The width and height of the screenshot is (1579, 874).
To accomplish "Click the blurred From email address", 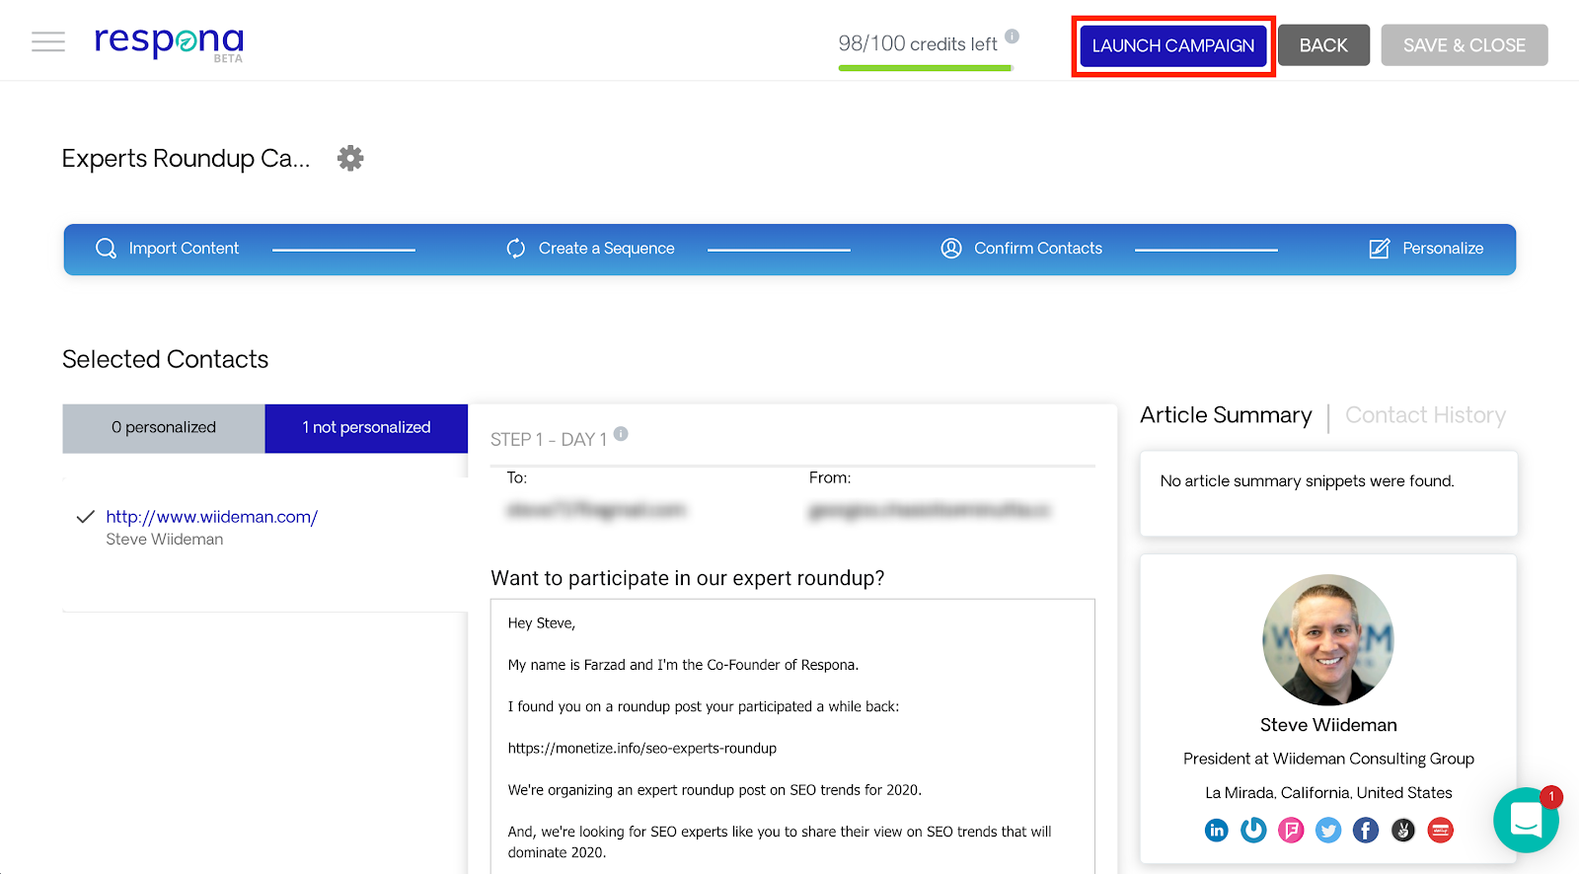I will (x=930, y=510).
